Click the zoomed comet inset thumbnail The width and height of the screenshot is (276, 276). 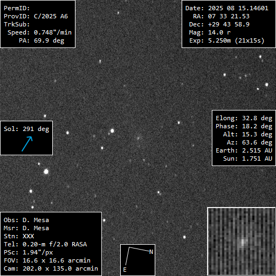(241, 241)
